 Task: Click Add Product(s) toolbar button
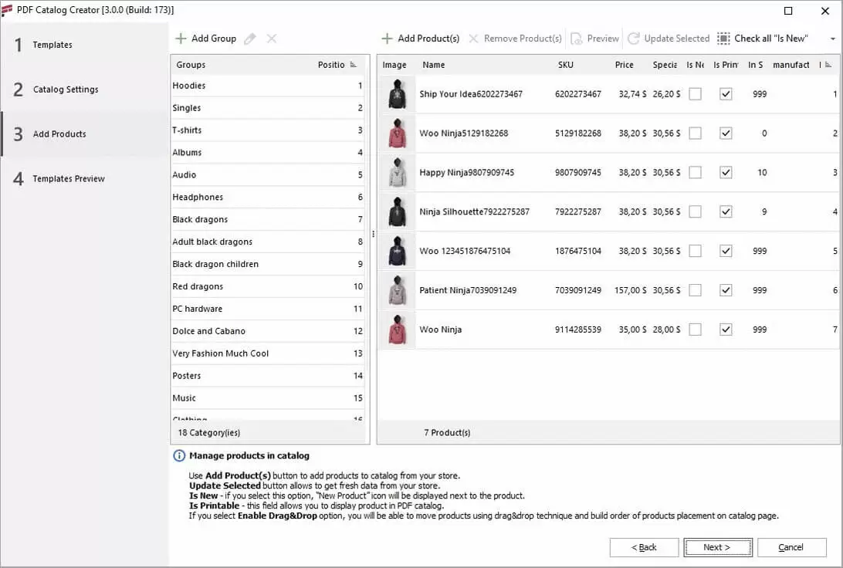point(421,39)
